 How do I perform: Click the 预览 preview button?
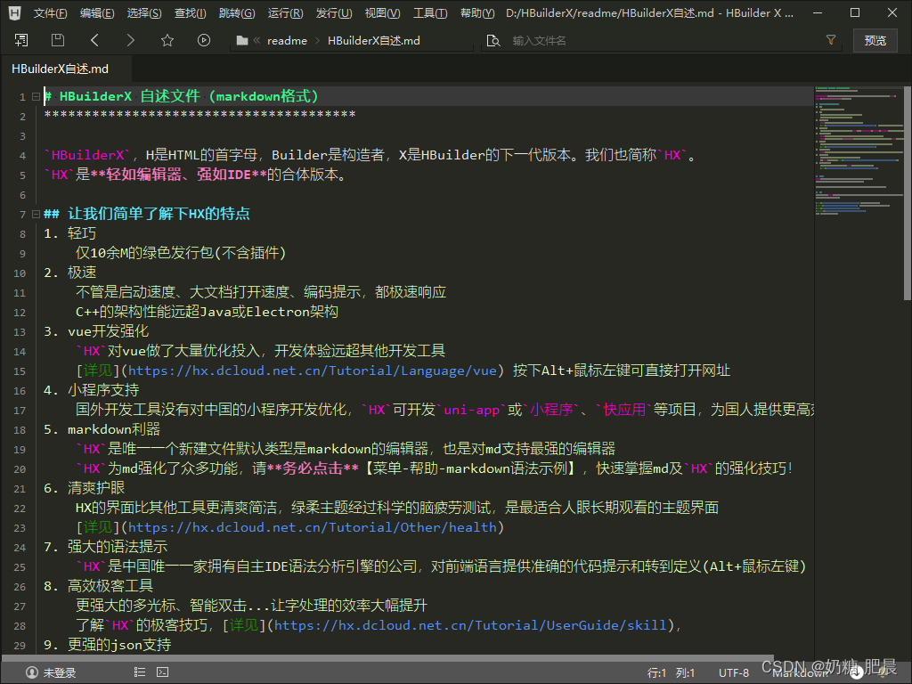click(874, 40)
